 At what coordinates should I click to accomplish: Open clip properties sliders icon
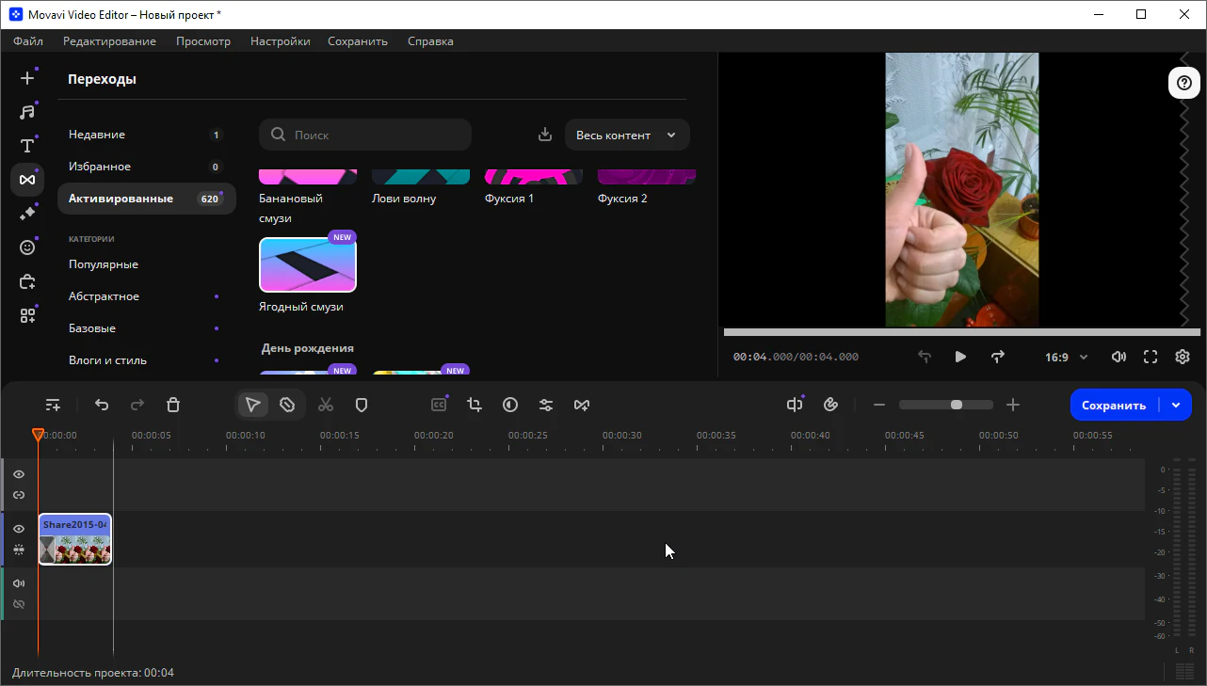click(x=546, y=405)
